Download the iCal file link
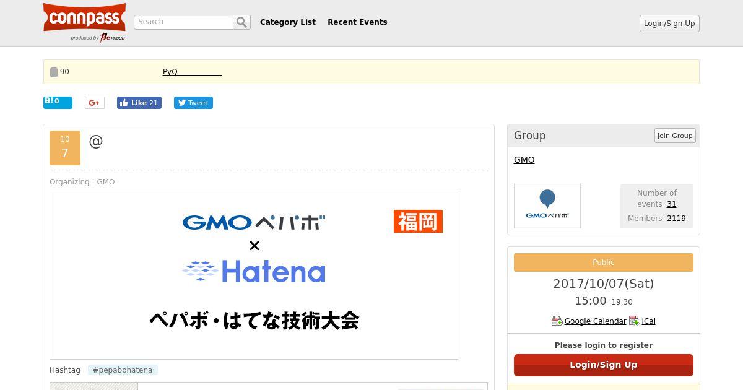Image resolution: width=743 pixels, height=390 pixels. [x=649, y=321]
